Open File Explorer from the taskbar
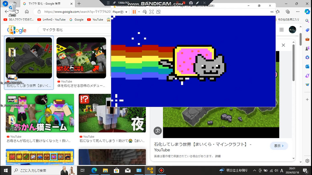Viewport: 312px width, 175px height. (x=105, y=170)
